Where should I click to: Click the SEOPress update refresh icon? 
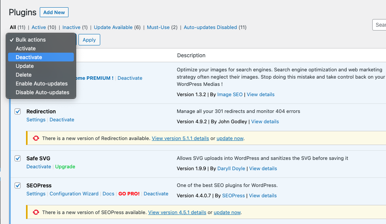(x=36, y=212)
